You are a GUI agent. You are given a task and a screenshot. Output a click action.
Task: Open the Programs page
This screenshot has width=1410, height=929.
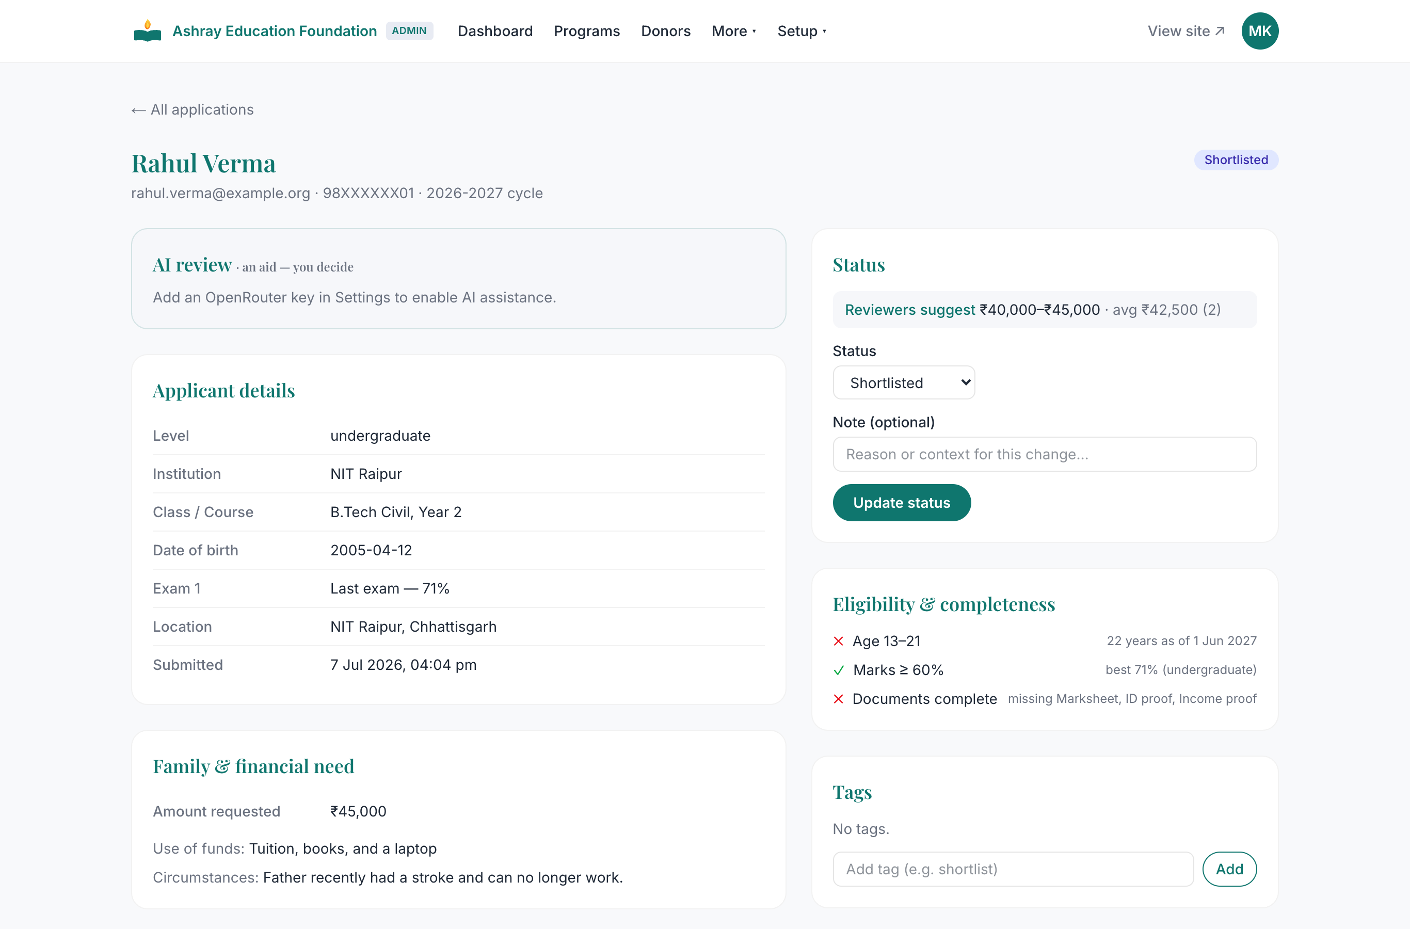click(x=586, y=31)
